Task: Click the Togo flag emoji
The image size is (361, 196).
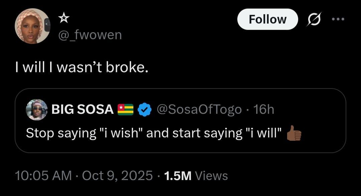Action: pyautogui.click(x=125, y=109)
